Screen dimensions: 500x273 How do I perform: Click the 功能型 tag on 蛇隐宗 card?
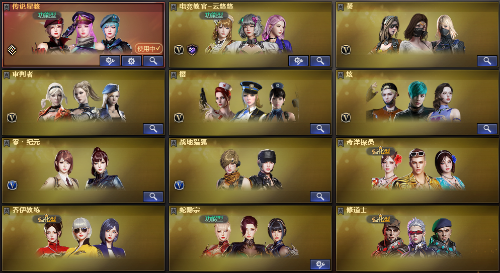point(214,219)
